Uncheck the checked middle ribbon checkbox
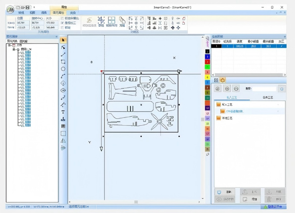 click(x=62, y=23)
